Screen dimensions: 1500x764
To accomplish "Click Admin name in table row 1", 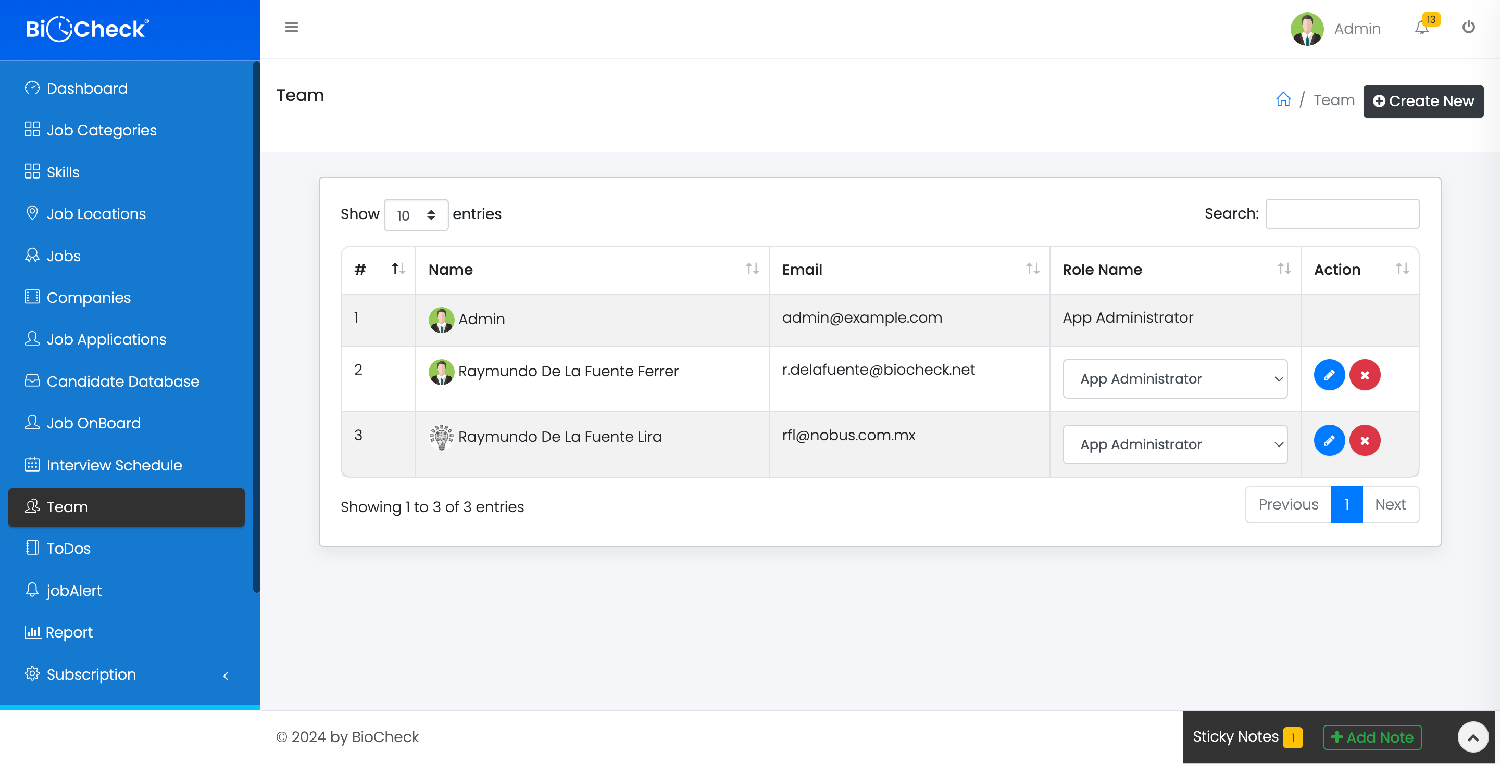I will coord(482,319).
